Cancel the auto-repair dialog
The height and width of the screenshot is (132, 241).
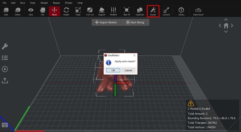[x=128, y=70]
